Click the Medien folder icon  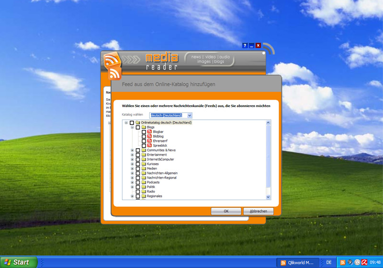pyautogui.click(x=144, y=168)
